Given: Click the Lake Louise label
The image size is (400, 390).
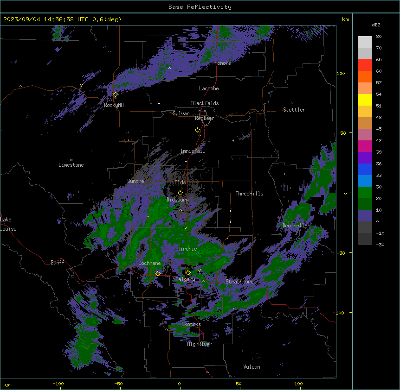Looking at the screenshot, I should tap(8, 224).
